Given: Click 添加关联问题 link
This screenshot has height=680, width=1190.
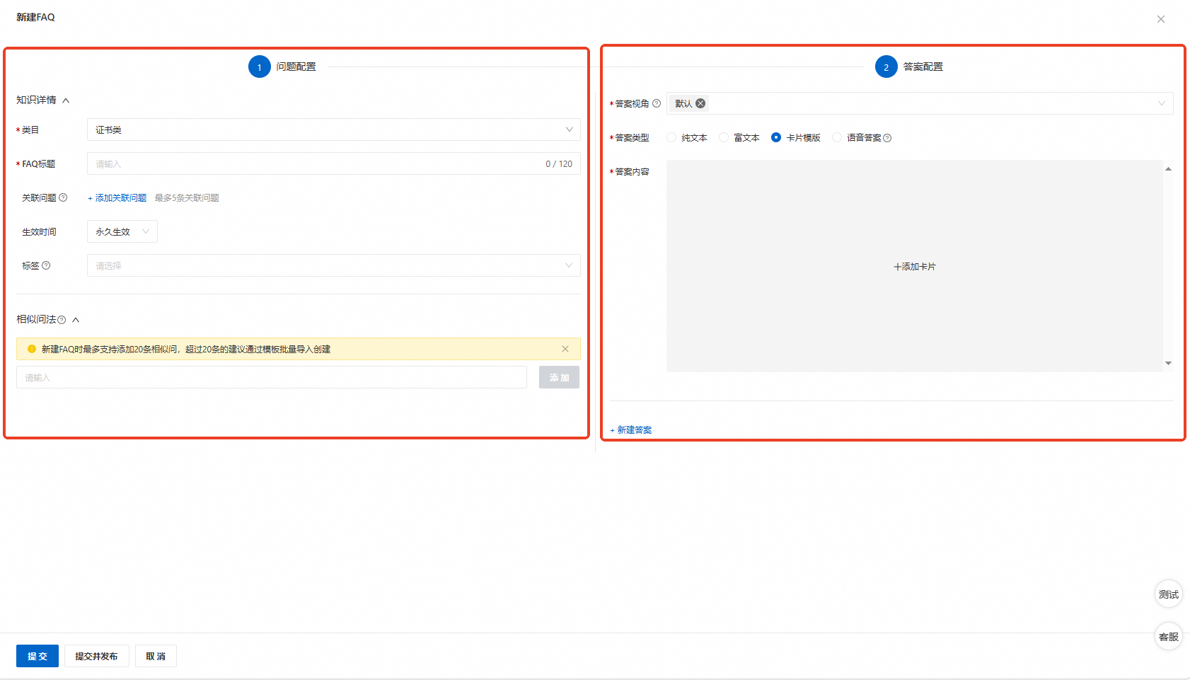Looking at the screenshot, I should pos(117,197).
